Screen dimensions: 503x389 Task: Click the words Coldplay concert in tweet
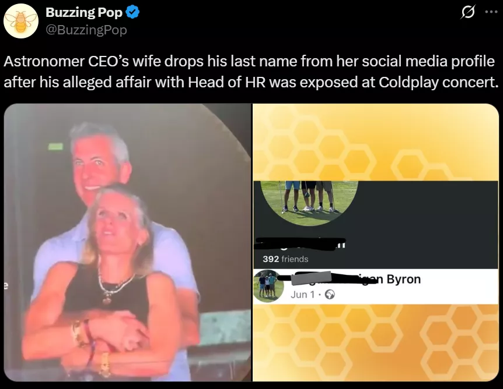[x=438, y=82]
